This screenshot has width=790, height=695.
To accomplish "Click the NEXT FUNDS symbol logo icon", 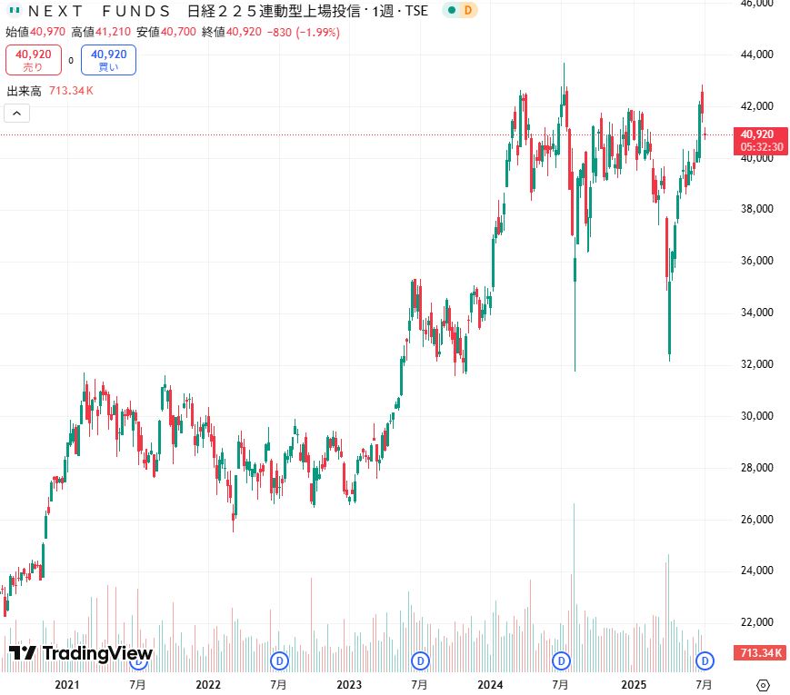I will [15, 11].
